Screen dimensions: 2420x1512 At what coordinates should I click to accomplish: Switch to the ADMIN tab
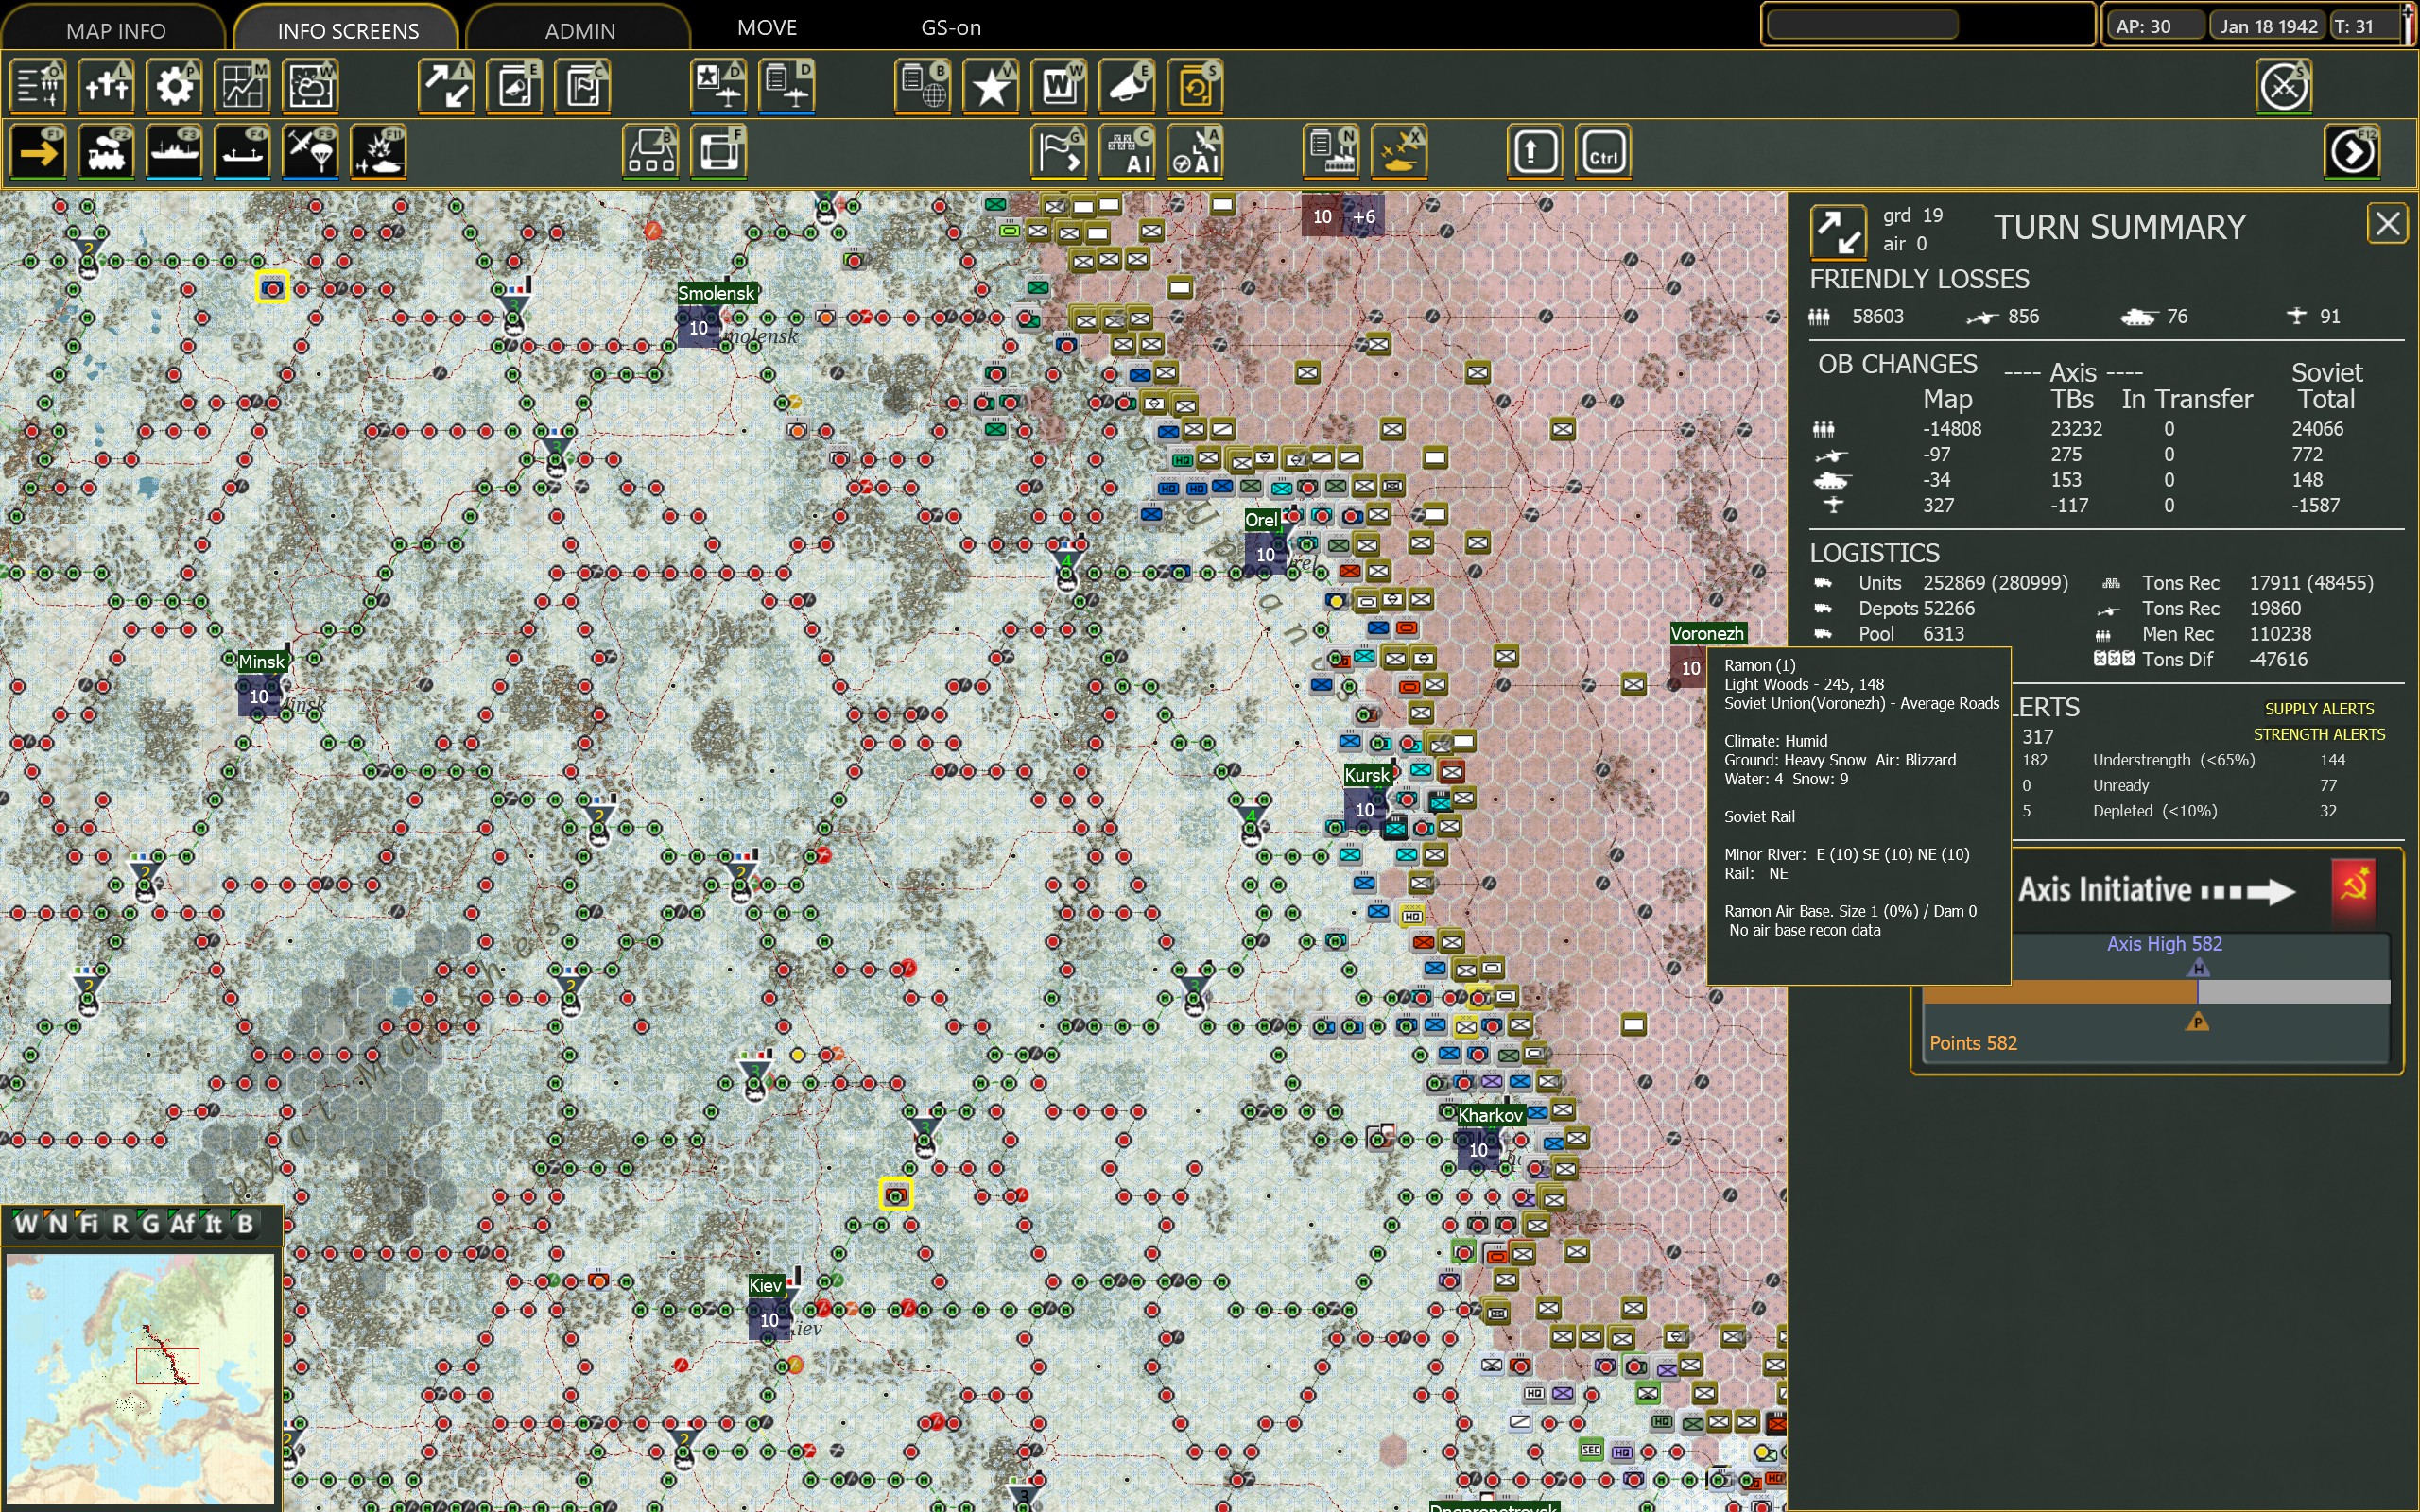(x=579, y=30)
